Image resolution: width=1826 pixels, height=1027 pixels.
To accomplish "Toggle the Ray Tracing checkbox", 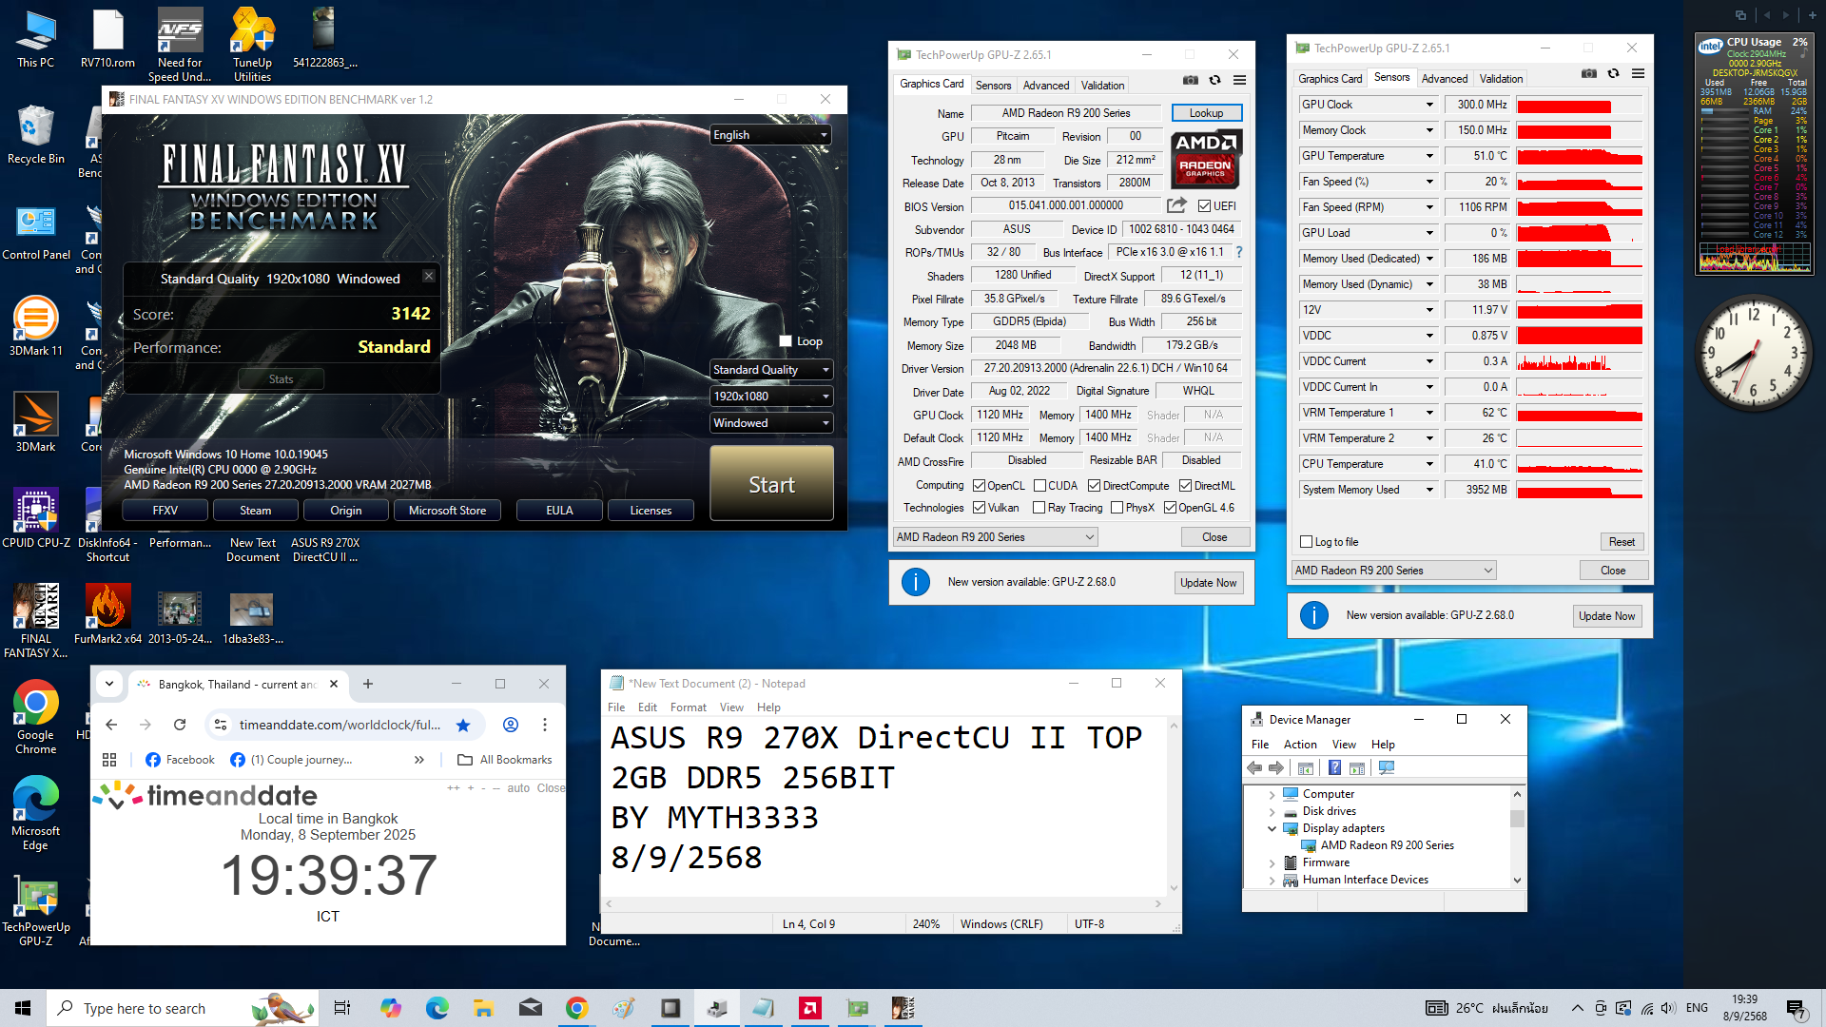I will coord(1039,508).
